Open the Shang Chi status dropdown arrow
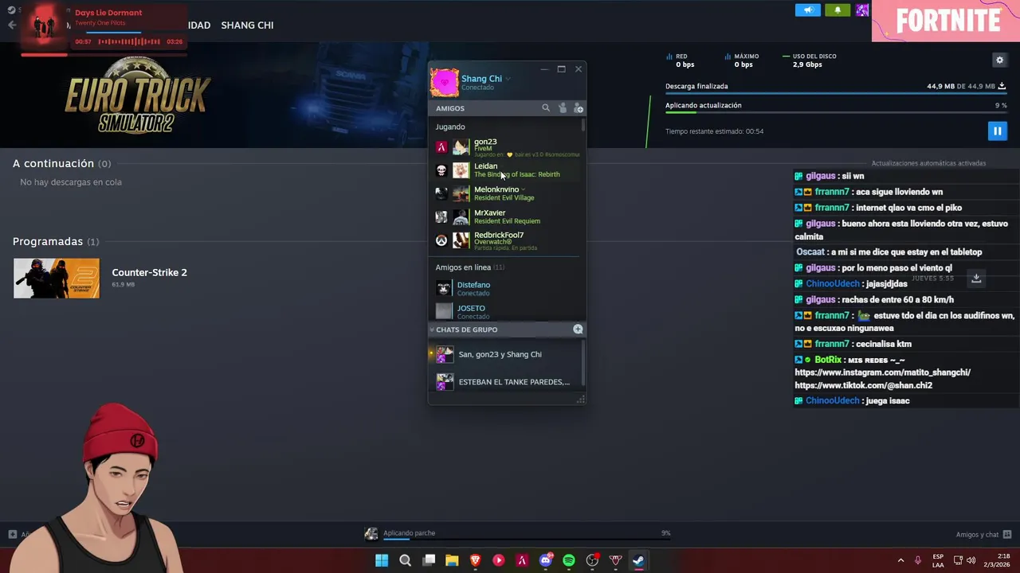Screen dimensions: 1020x573 (508, 79)
